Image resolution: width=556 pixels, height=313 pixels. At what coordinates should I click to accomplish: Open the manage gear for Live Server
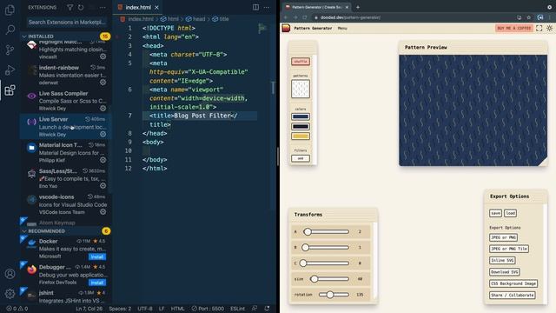[x=103, y=134]
